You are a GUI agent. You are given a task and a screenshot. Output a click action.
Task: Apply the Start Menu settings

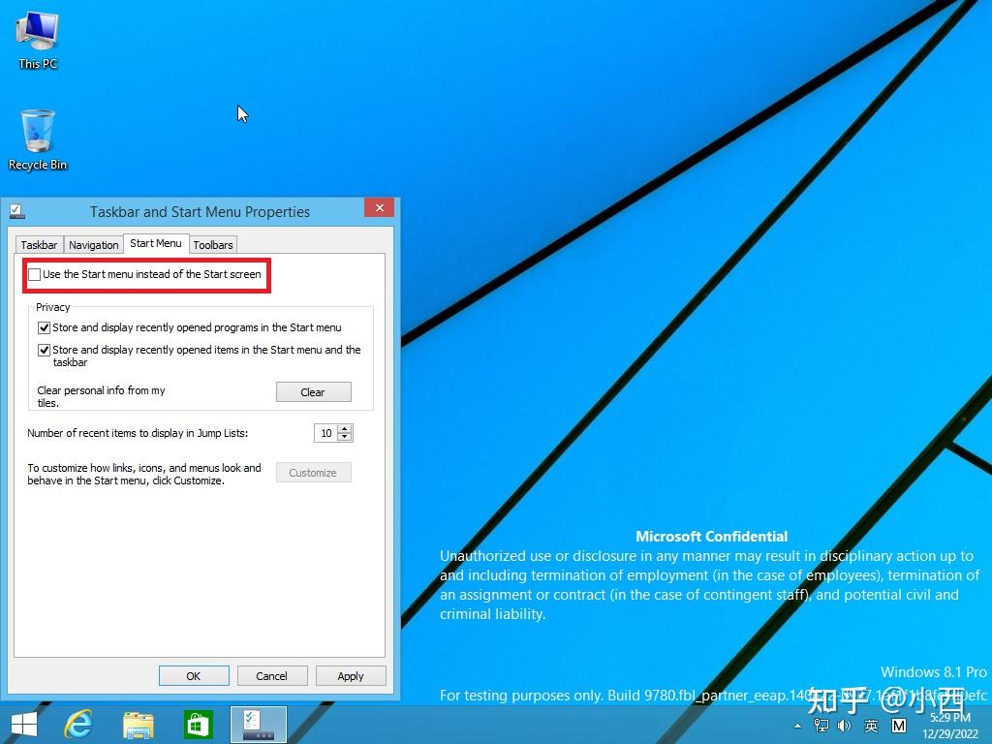351,675
